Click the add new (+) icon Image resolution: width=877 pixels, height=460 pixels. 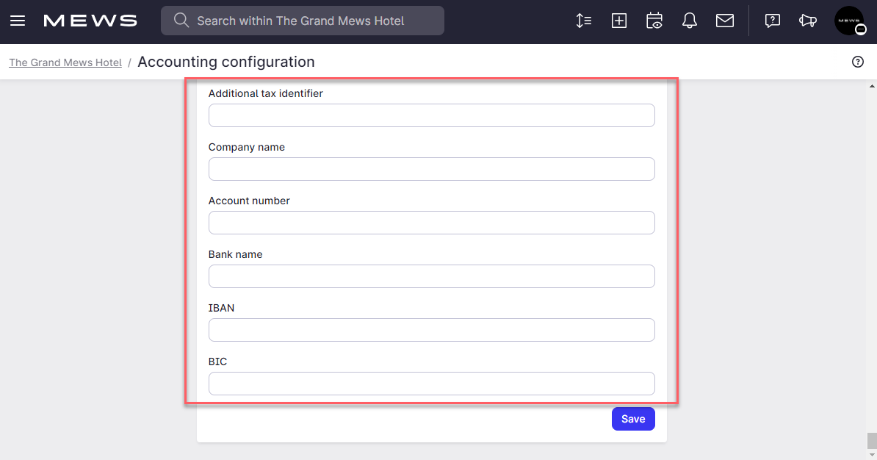[618, 21]
